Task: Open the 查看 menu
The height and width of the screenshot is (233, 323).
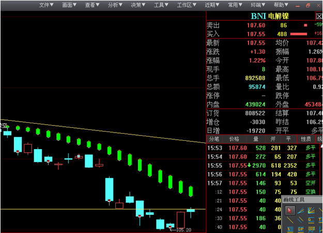Action: point(92,5)
